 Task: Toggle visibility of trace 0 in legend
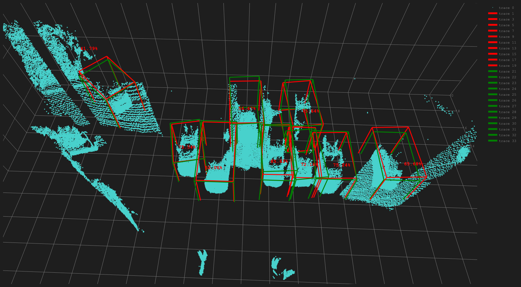click(506, 8)
